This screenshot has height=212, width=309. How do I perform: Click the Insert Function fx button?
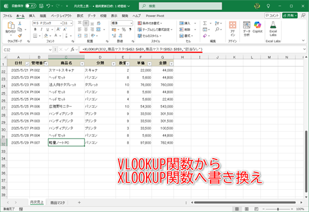[x=72, y=49]
